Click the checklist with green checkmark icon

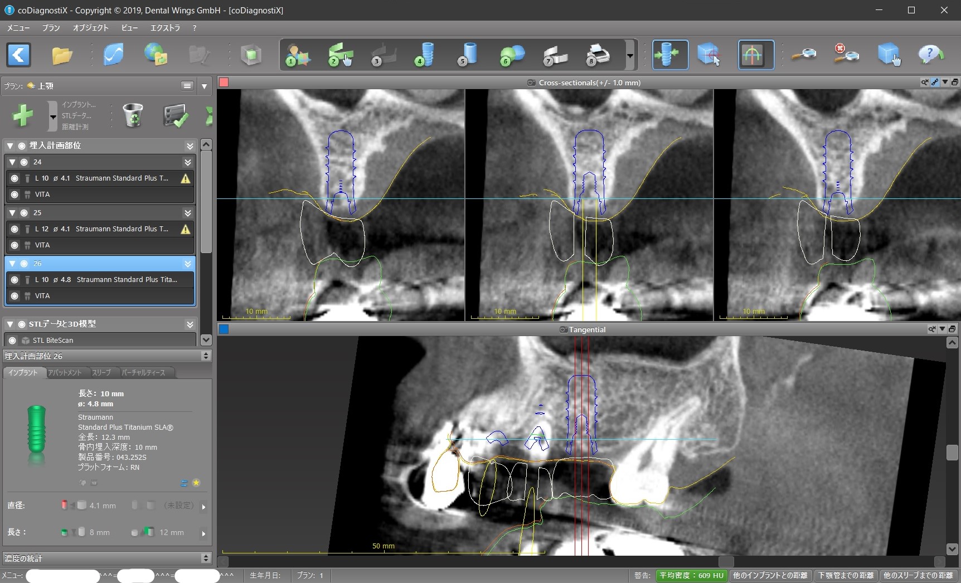pos(176,115)
